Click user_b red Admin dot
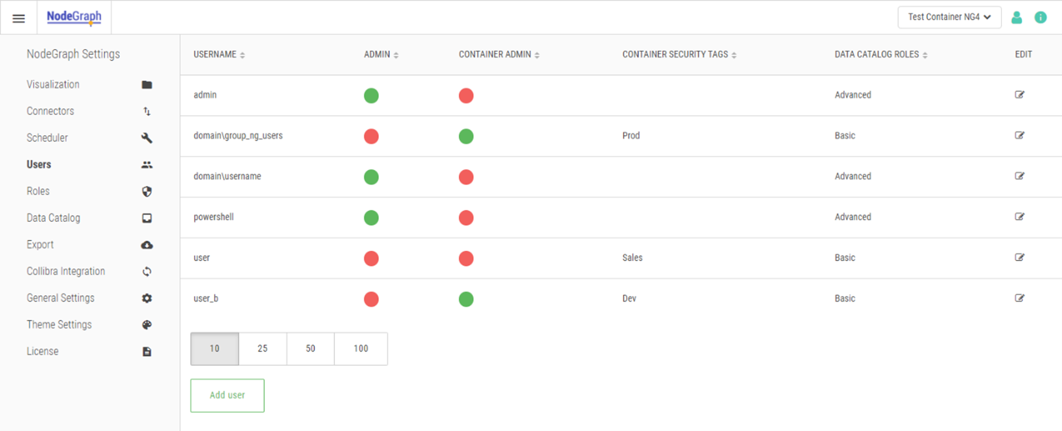 [372, 299]
